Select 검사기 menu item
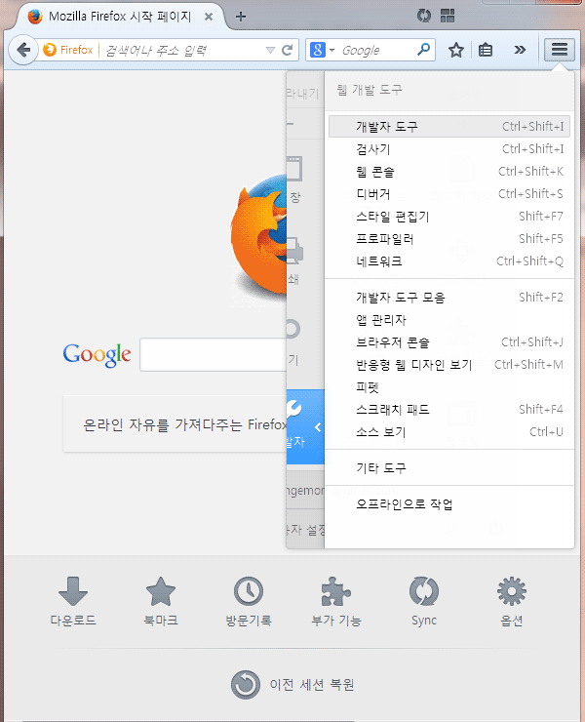Viewport: 585px width, 722px height. pos(449,148)
